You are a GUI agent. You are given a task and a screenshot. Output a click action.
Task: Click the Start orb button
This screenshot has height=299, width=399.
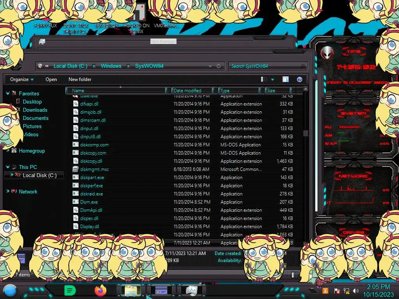tap(10, 290)
